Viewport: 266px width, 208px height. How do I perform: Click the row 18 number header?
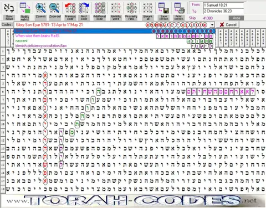pos(3,189)
